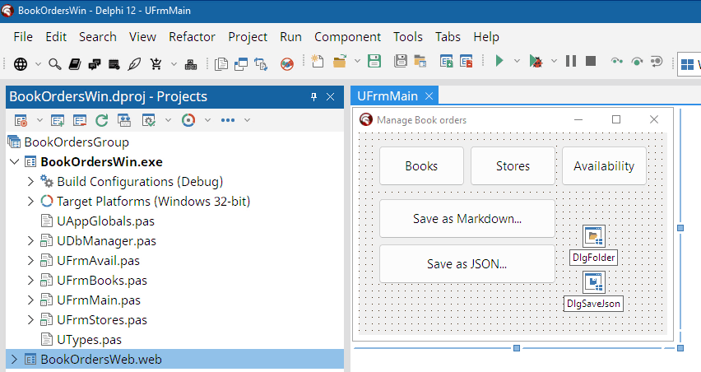Click the shopping cart icon

click(x=156, y=64)
